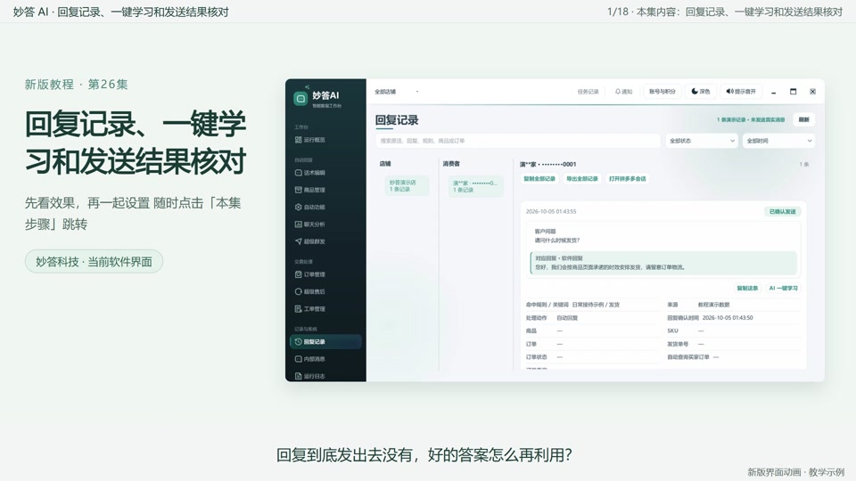Maximize the 妙答AI window

pyautogui.click(x=794, y=92)
